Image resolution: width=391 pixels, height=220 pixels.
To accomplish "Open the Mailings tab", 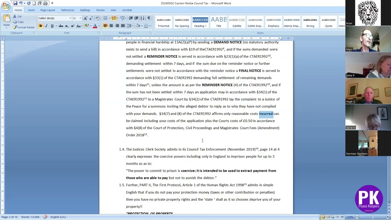I will (85, 10).
